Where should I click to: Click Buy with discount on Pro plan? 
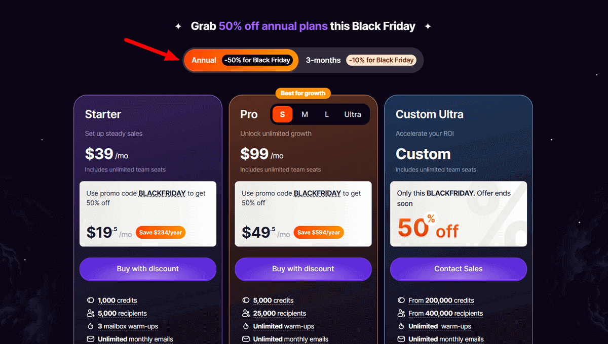tap(303, 269)
